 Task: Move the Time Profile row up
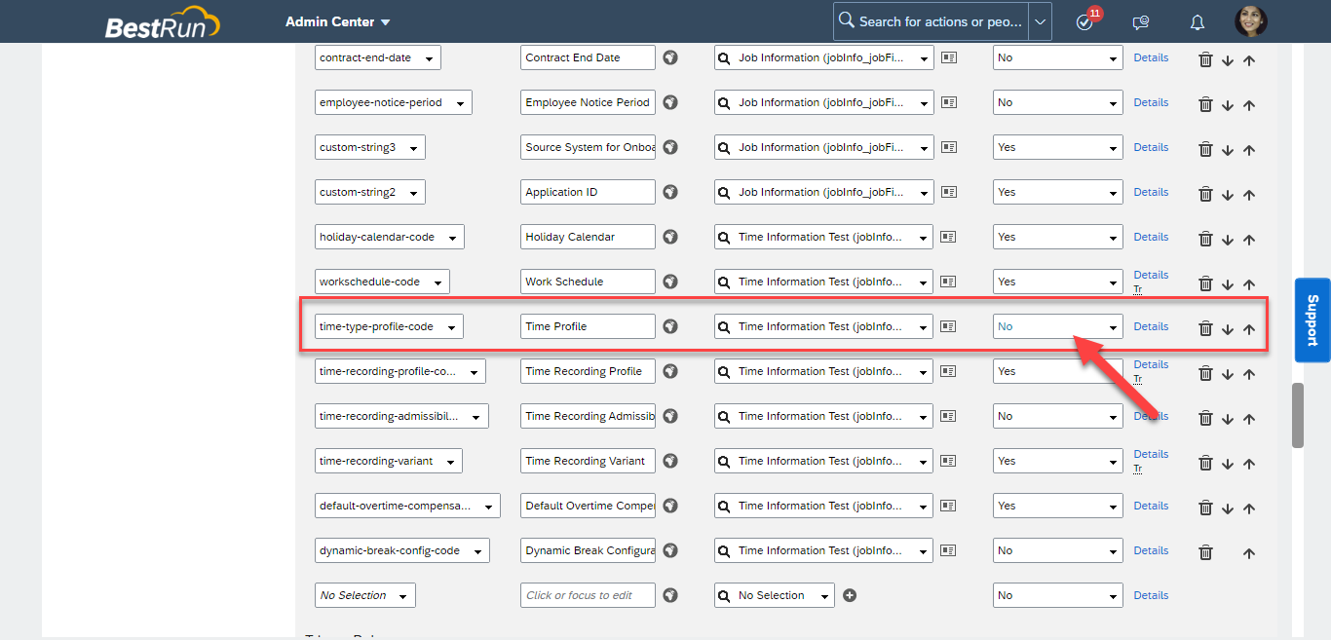[1249, 329]
